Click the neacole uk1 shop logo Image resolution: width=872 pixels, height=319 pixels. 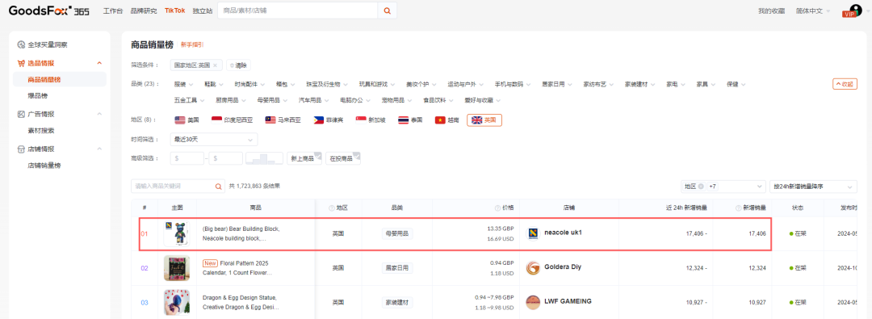(x=533, y=233)
